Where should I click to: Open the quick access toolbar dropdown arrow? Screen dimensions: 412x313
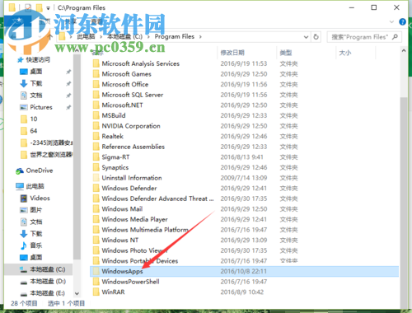click(x=48, y=8)
